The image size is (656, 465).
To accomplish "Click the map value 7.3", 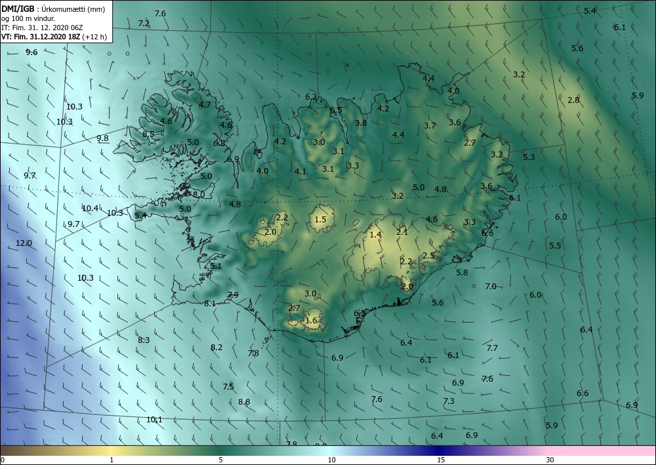I will coord(449,401).
